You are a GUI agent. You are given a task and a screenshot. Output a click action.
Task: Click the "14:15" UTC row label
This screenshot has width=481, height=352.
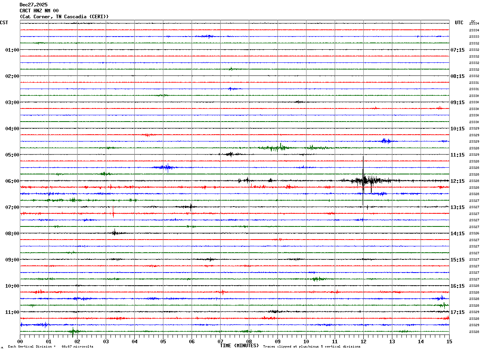458,234
